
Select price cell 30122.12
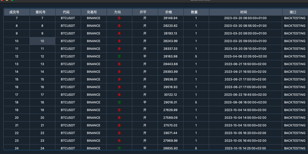click(x=171, y=95)
